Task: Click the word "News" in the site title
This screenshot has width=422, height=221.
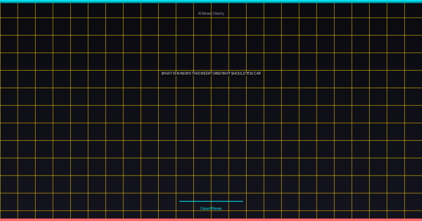Action: click(207, 13)
